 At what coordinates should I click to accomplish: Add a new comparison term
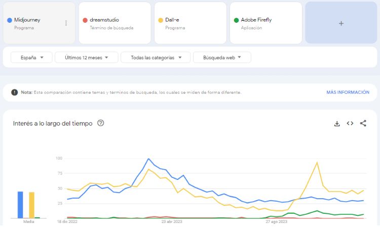pyautogui.click(x=341, y=23)
